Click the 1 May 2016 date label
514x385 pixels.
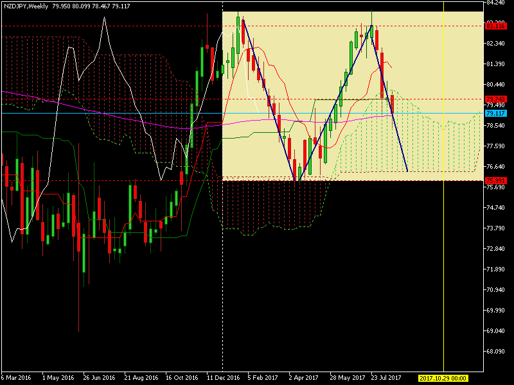(x=58, y=378)
